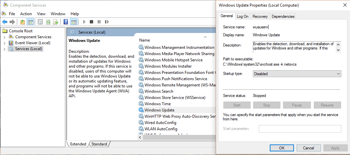The image size is (350, 155).
Task: Expand the Component Services tree node
Action: [x=4, y=37]
